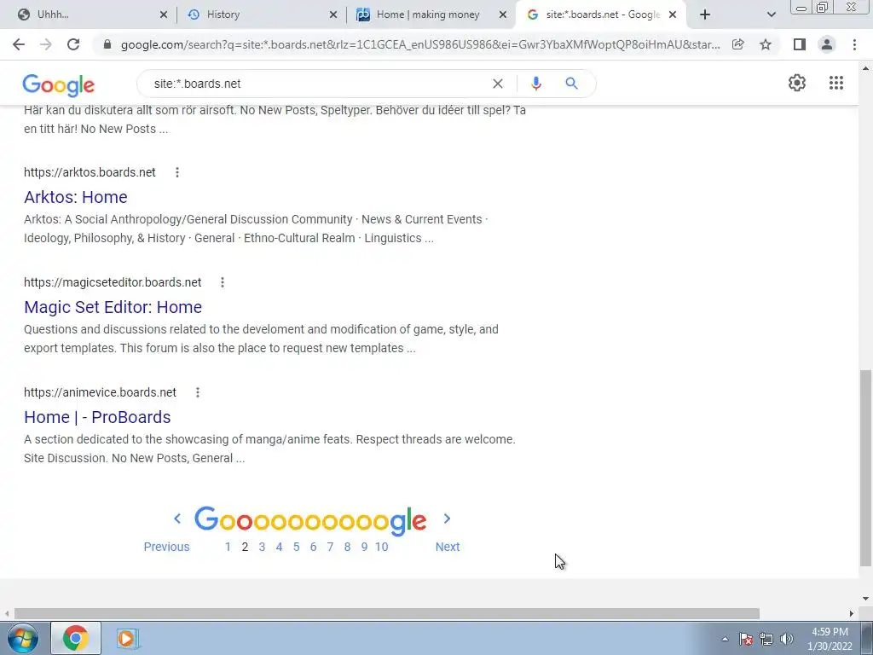This screenshot has width=873, height=655.
Task: Click the horizontal scrollbar right arrow
Action: point(852,613)
